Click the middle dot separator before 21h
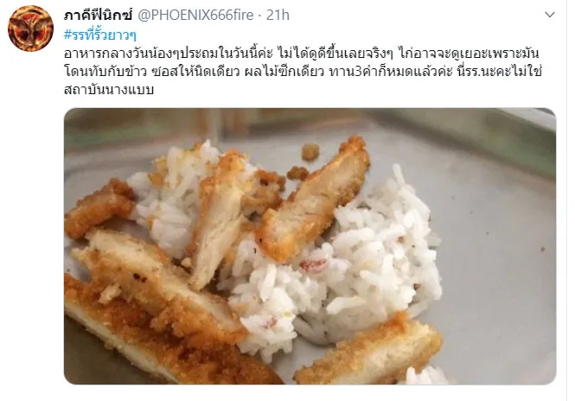The width and height of the screenshot is (575, 401). [259, 16]
